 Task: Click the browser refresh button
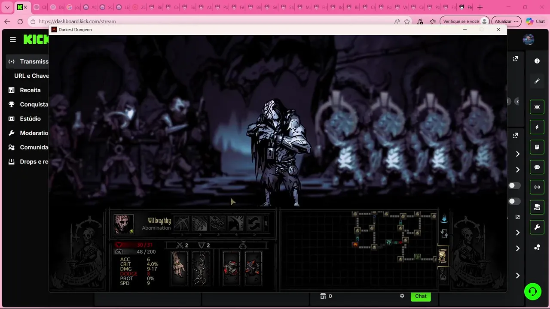pyautogui.click(x=20, y=21)
